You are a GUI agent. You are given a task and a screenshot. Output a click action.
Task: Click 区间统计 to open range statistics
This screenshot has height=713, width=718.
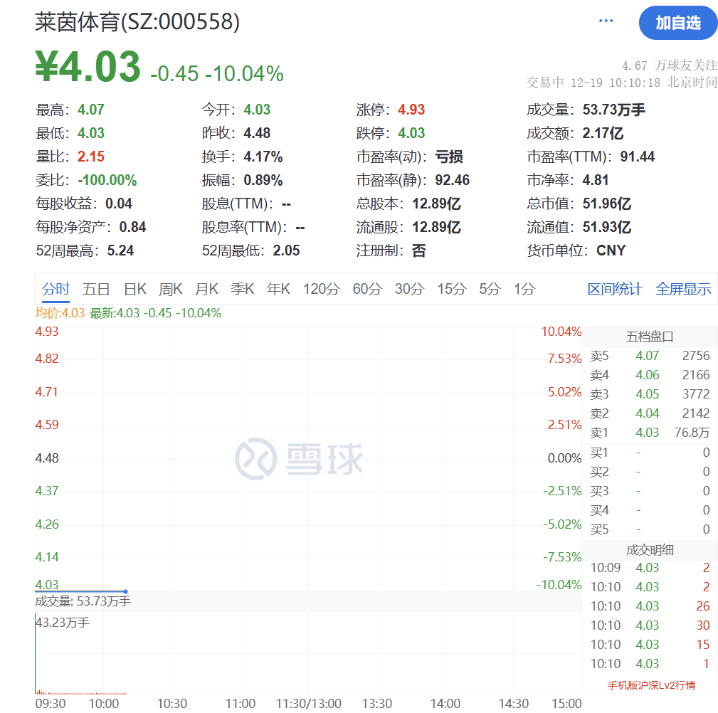pyautogui.click(x=614, y=289)
